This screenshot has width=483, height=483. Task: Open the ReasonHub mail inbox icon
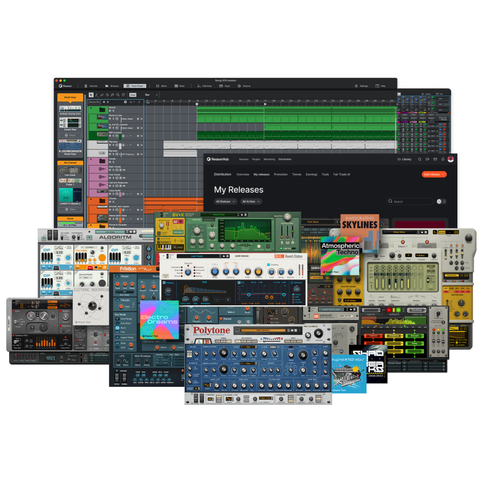[435, 159]
